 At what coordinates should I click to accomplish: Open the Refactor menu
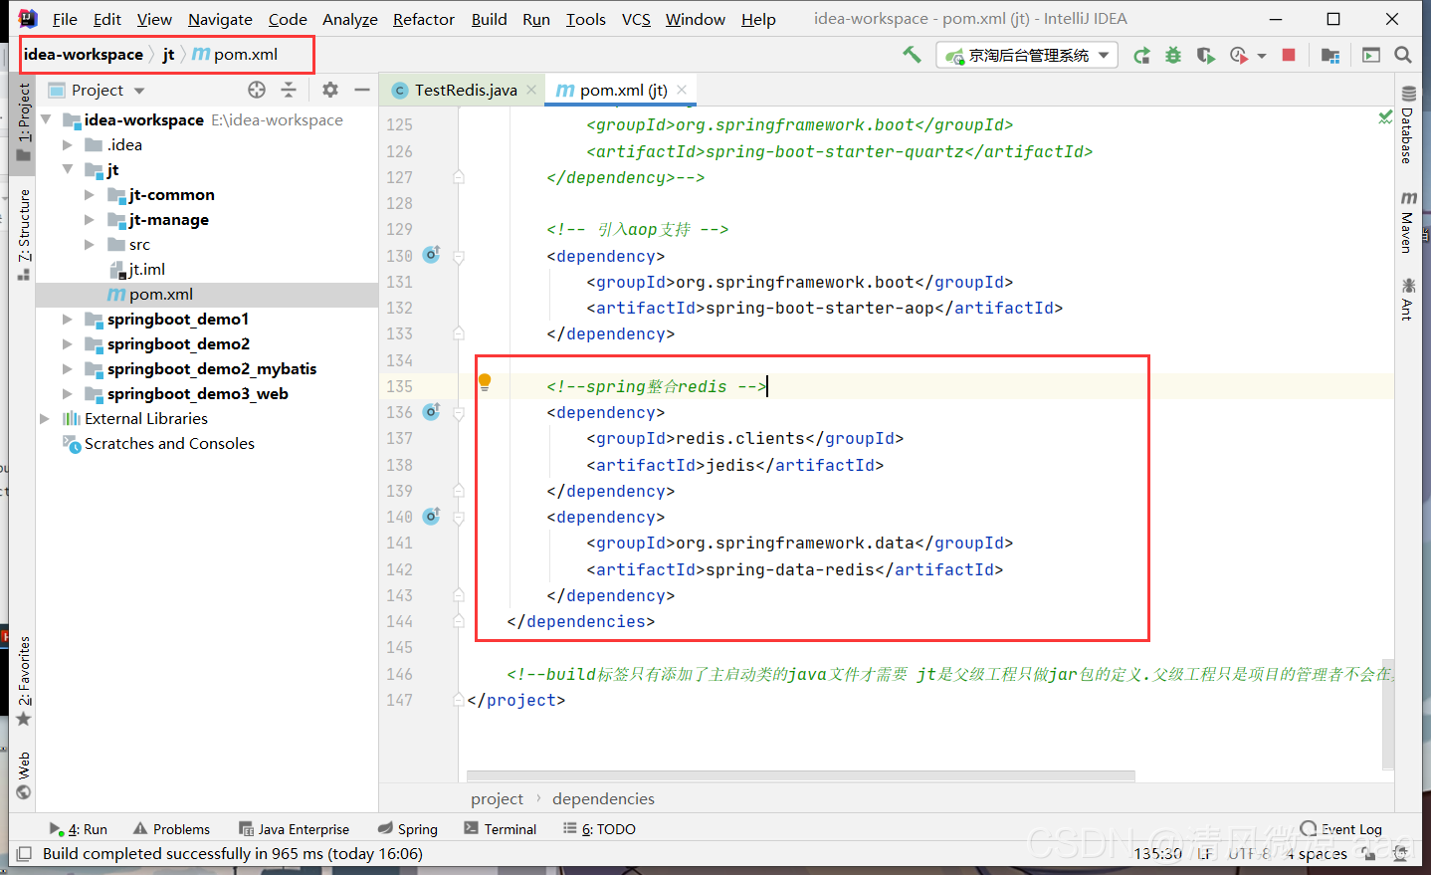click(x=423, y=19)
